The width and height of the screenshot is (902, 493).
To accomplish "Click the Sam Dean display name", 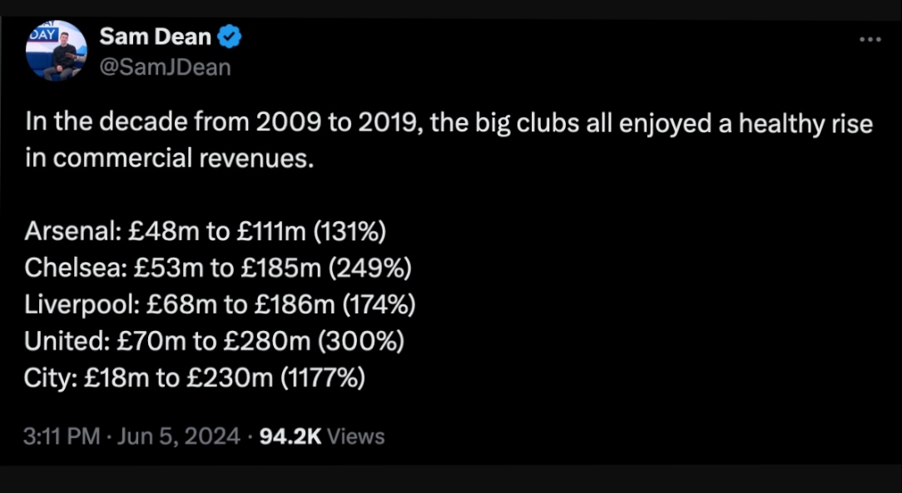I will coord(156,37).
